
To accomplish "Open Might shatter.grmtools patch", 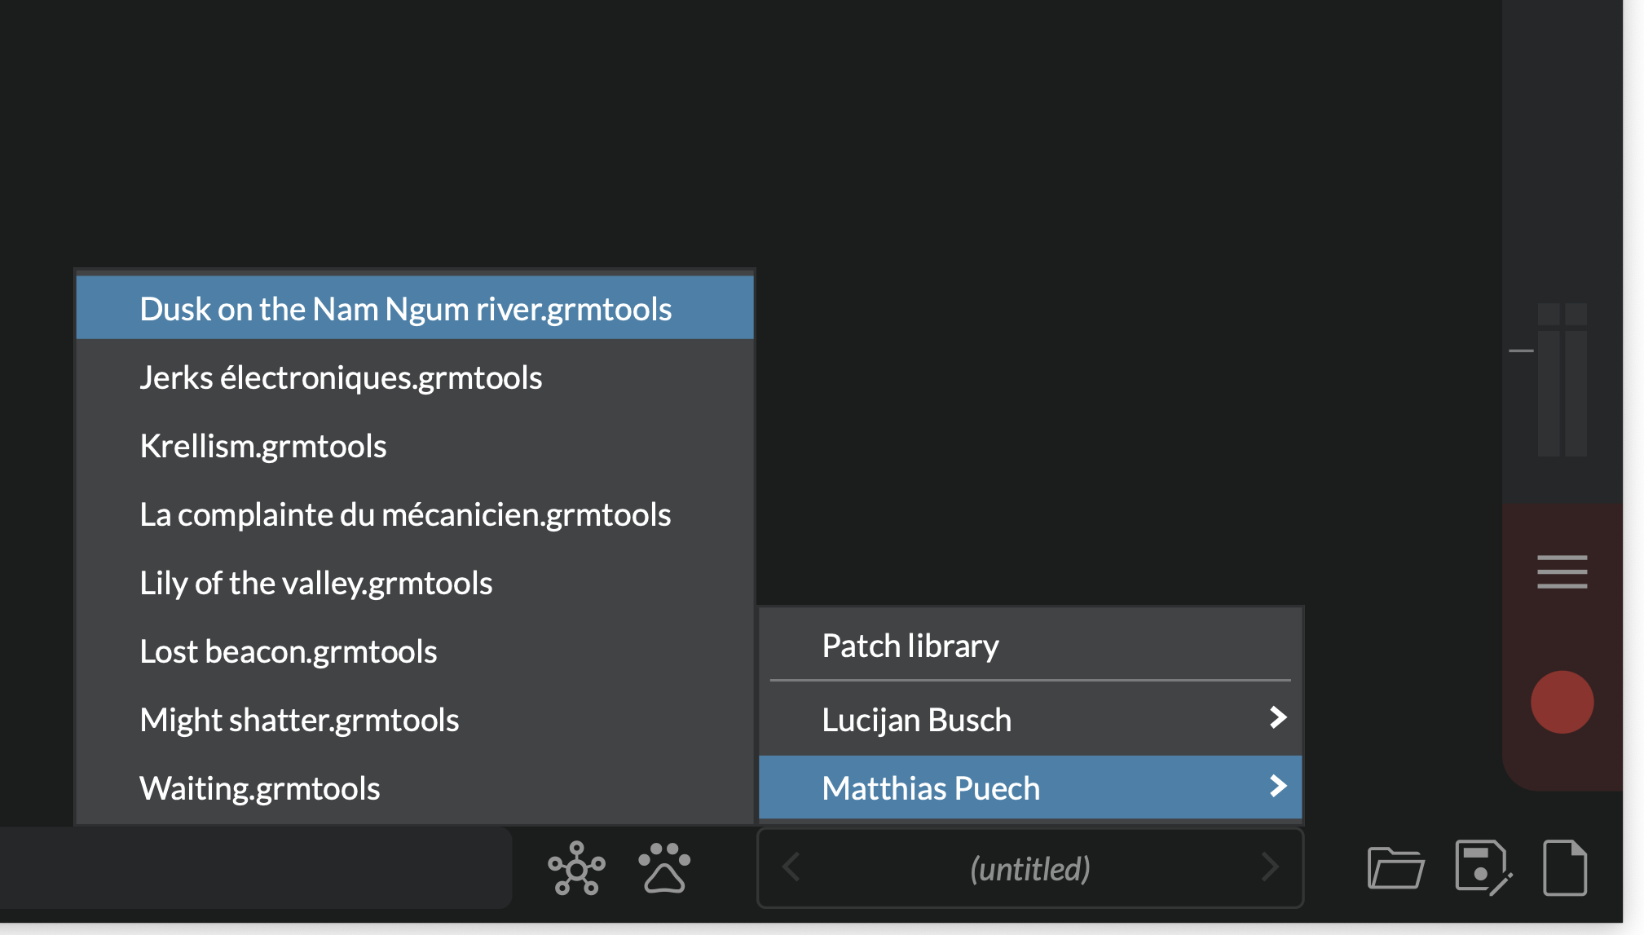I will tap(299, 720).
